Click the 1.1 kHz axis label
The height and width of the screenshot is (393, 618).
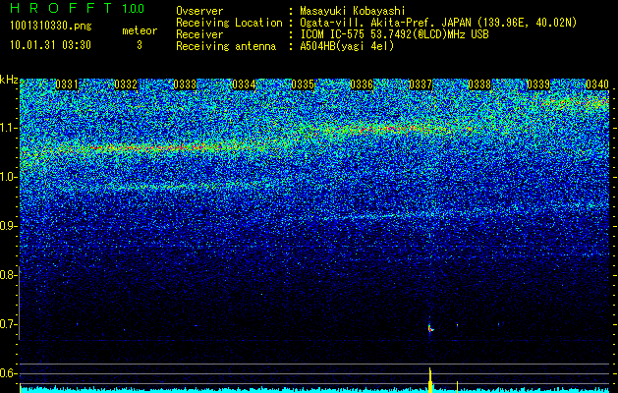(8, 128)
